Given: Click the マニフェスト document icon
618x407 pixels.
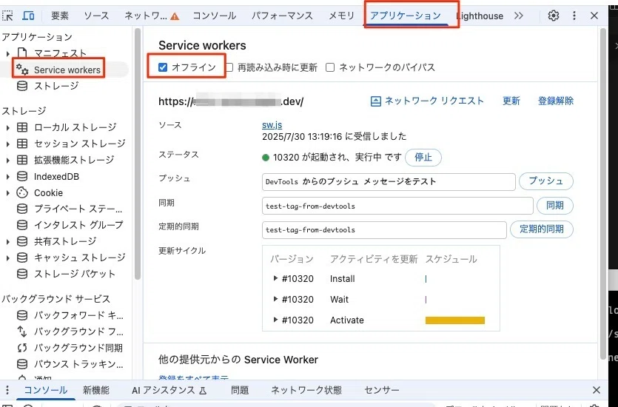Looking at the screenshot, I should coord(22,53).
